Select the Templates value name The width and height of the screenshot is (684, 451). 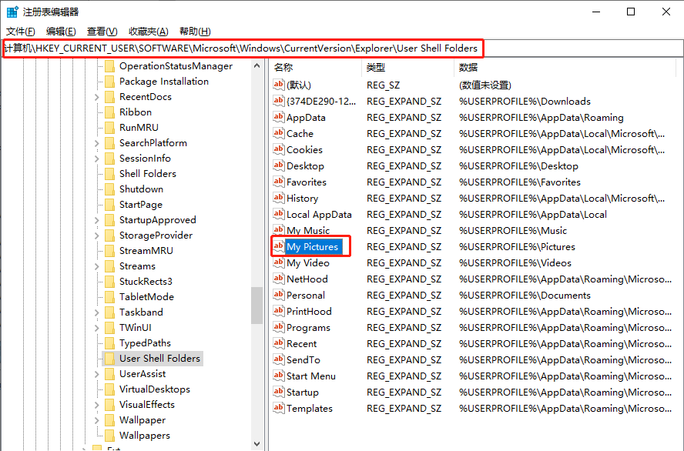pos(310,409)
